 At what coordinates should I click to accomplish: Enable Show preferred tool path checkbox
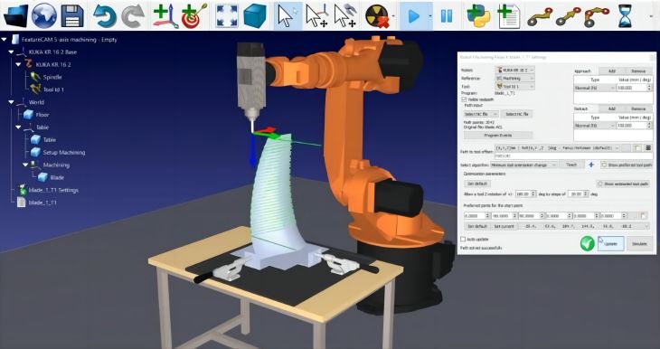click(604, 165)
